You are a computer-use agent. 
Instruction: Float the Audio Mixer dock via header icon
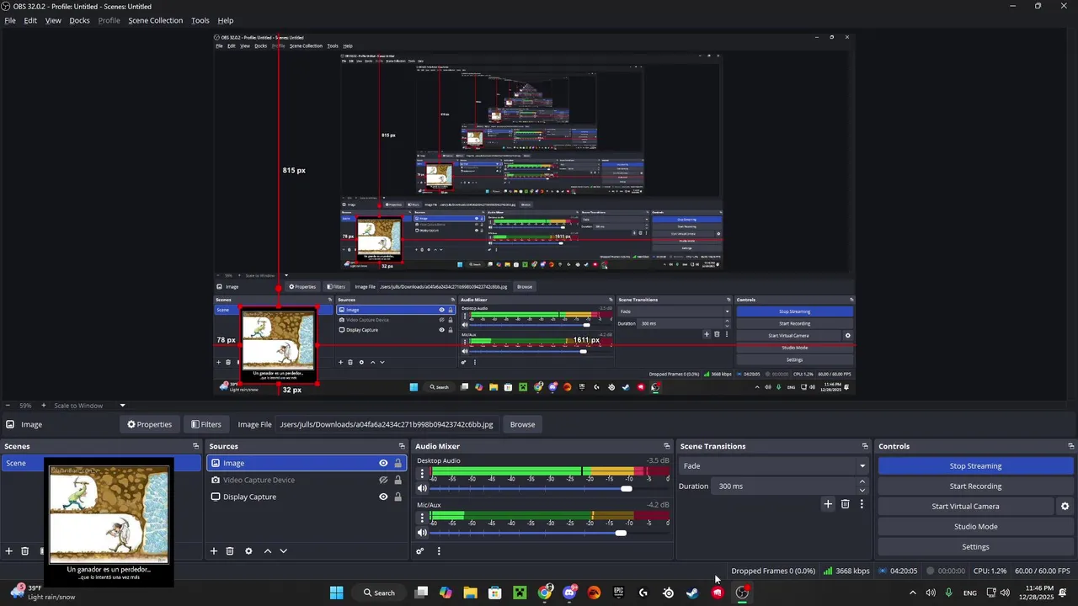coord(666,446)
